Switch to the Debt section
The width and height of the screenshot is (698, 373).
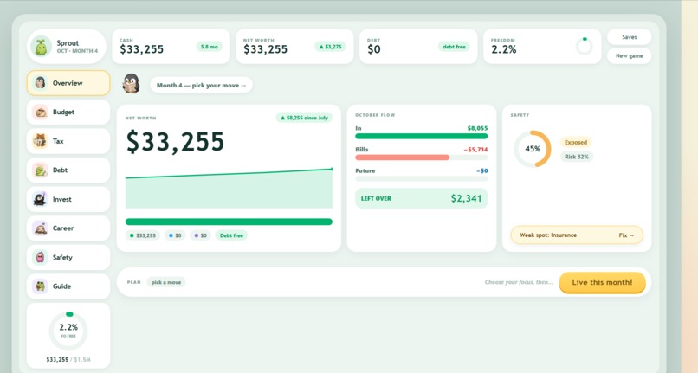pyautogui.click(x=68, y=170)
